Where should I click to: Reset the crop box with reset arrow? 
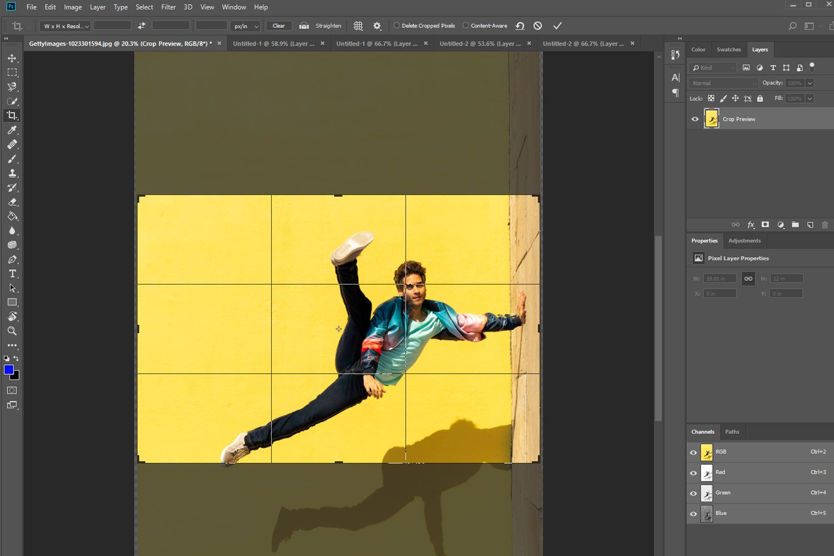tap(520, 26)
